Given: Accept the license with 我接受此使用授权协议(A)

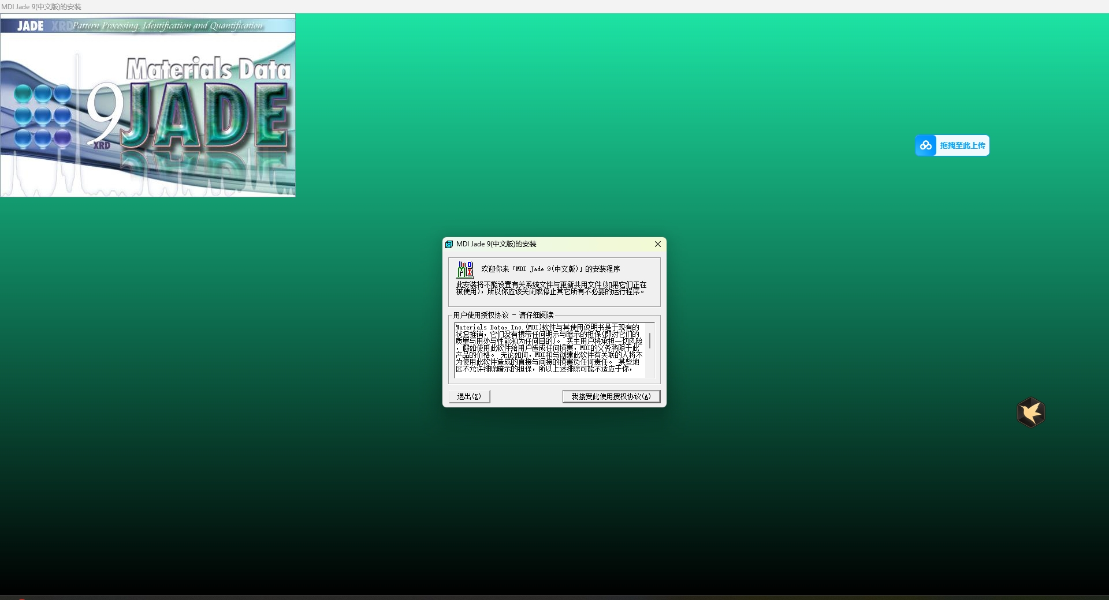Looking at the screenshot, I should 611,396.
